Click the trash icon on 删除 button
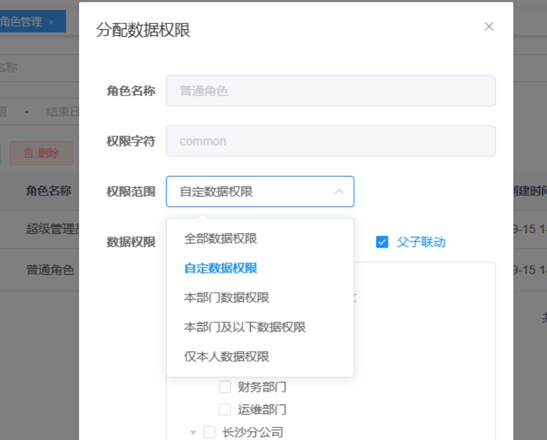This screenshot has height=440, width=547. pos(28,153)
